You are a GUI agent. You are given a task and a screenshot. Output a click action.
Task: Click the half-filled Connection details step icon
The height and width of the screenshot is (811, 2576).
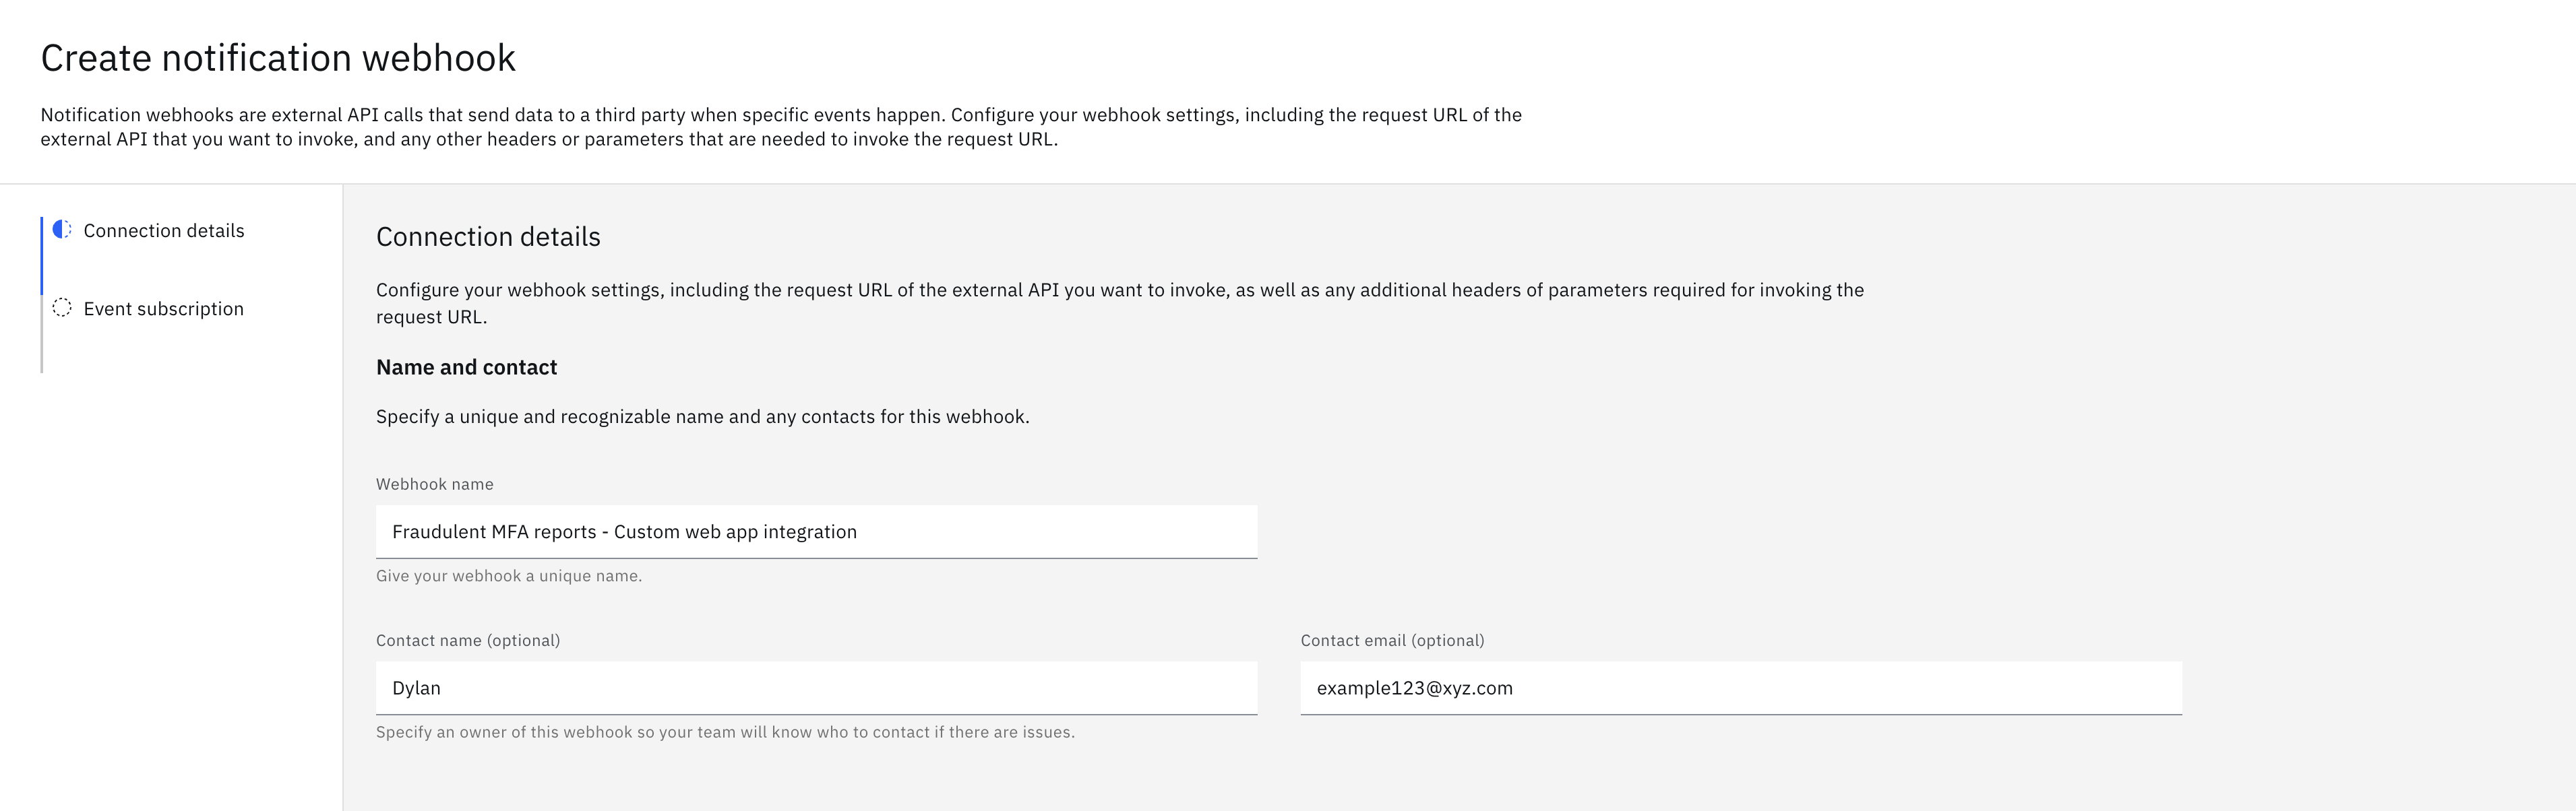pos(62,230)
